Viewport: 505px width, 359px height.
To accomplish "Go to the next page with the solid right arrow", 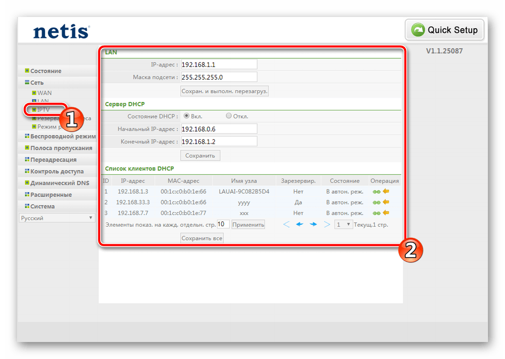I will click(314, 225).
